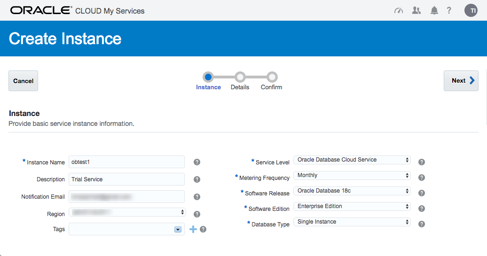Show help for Region
Image resolution: width=487 pixels, height=256 pixels.
coord(197,214)
